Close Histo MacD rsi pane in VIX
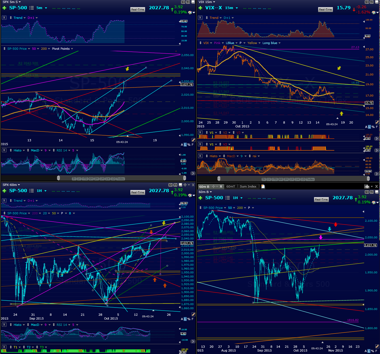The width and height of the screenshot is (380, 354). click(200, 156)
